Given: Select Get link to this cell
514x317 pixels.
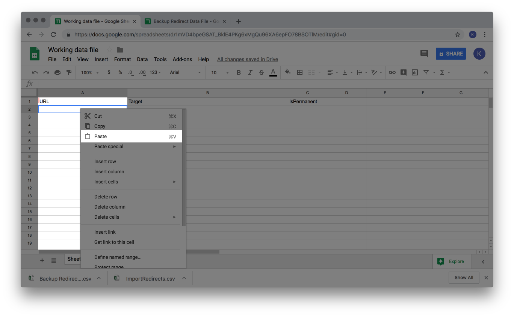Looking at the screenshot, I should [x=131, y=242].
